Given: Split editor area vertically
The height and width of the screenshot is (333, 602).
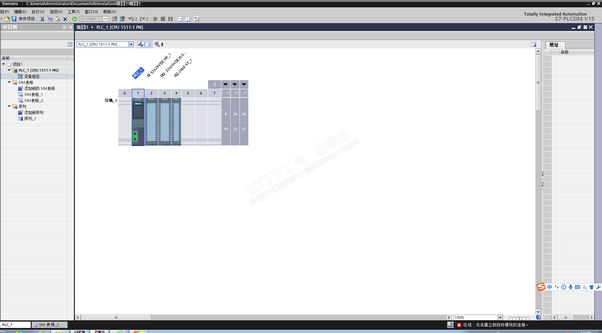Looking at the screenshot, I should click(187, 19).
